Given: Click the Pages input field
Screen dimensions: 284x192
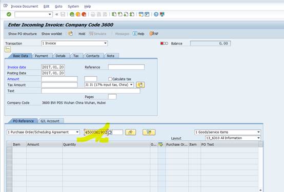Looking at the screenshot, I should point(112,97).
